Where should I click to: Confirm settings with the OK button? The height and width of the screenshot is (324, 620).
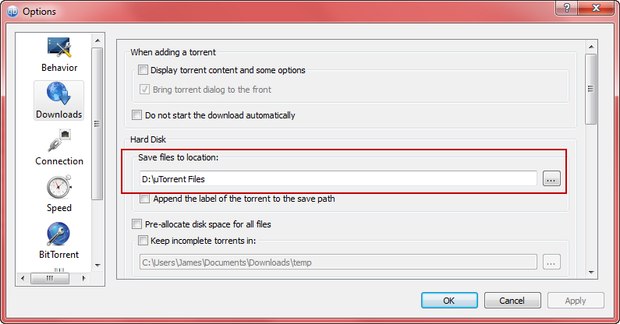point(449,301)
